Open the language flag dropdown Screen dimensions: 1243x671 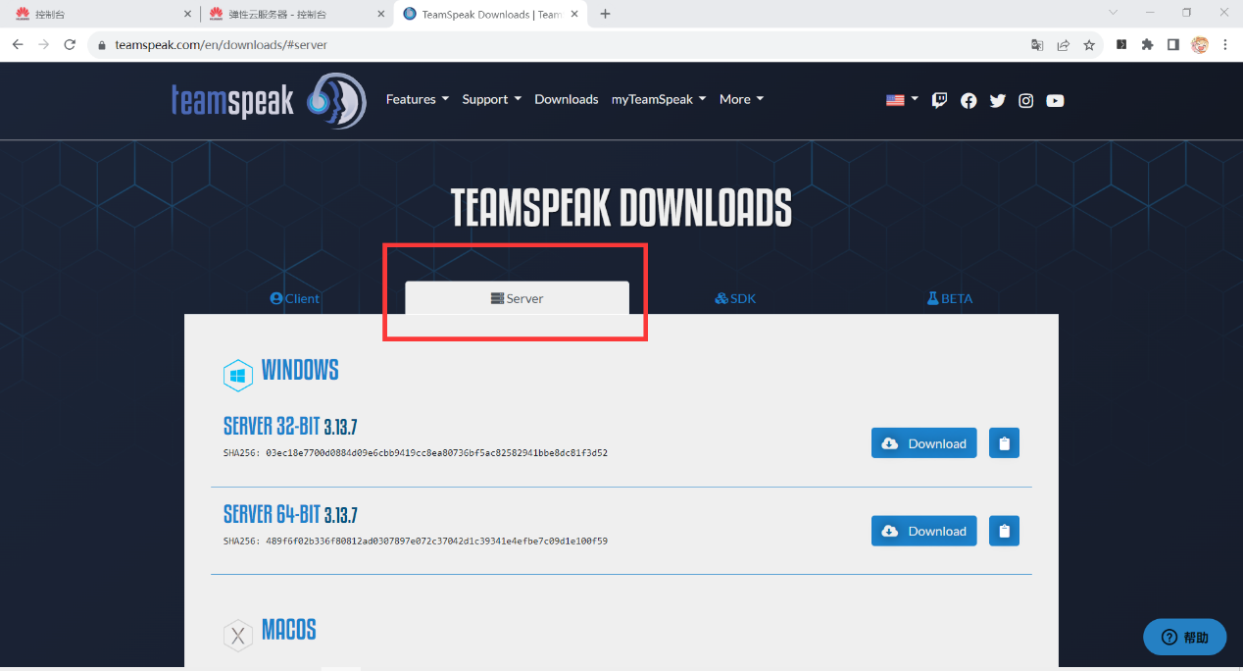902,99
